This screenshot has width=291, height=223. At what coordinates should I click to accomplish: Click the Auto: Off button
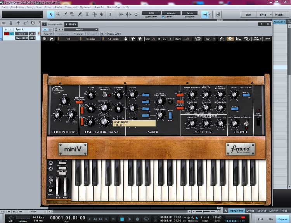[48, 34]
